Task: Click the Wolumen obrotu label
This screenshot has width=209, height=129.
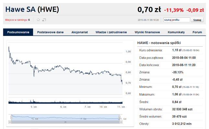Action: click(151, 109)
